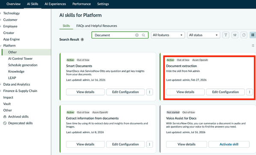Expand the Technology tree node
This screenshot has width=256, height=155.
pos(1,13)
